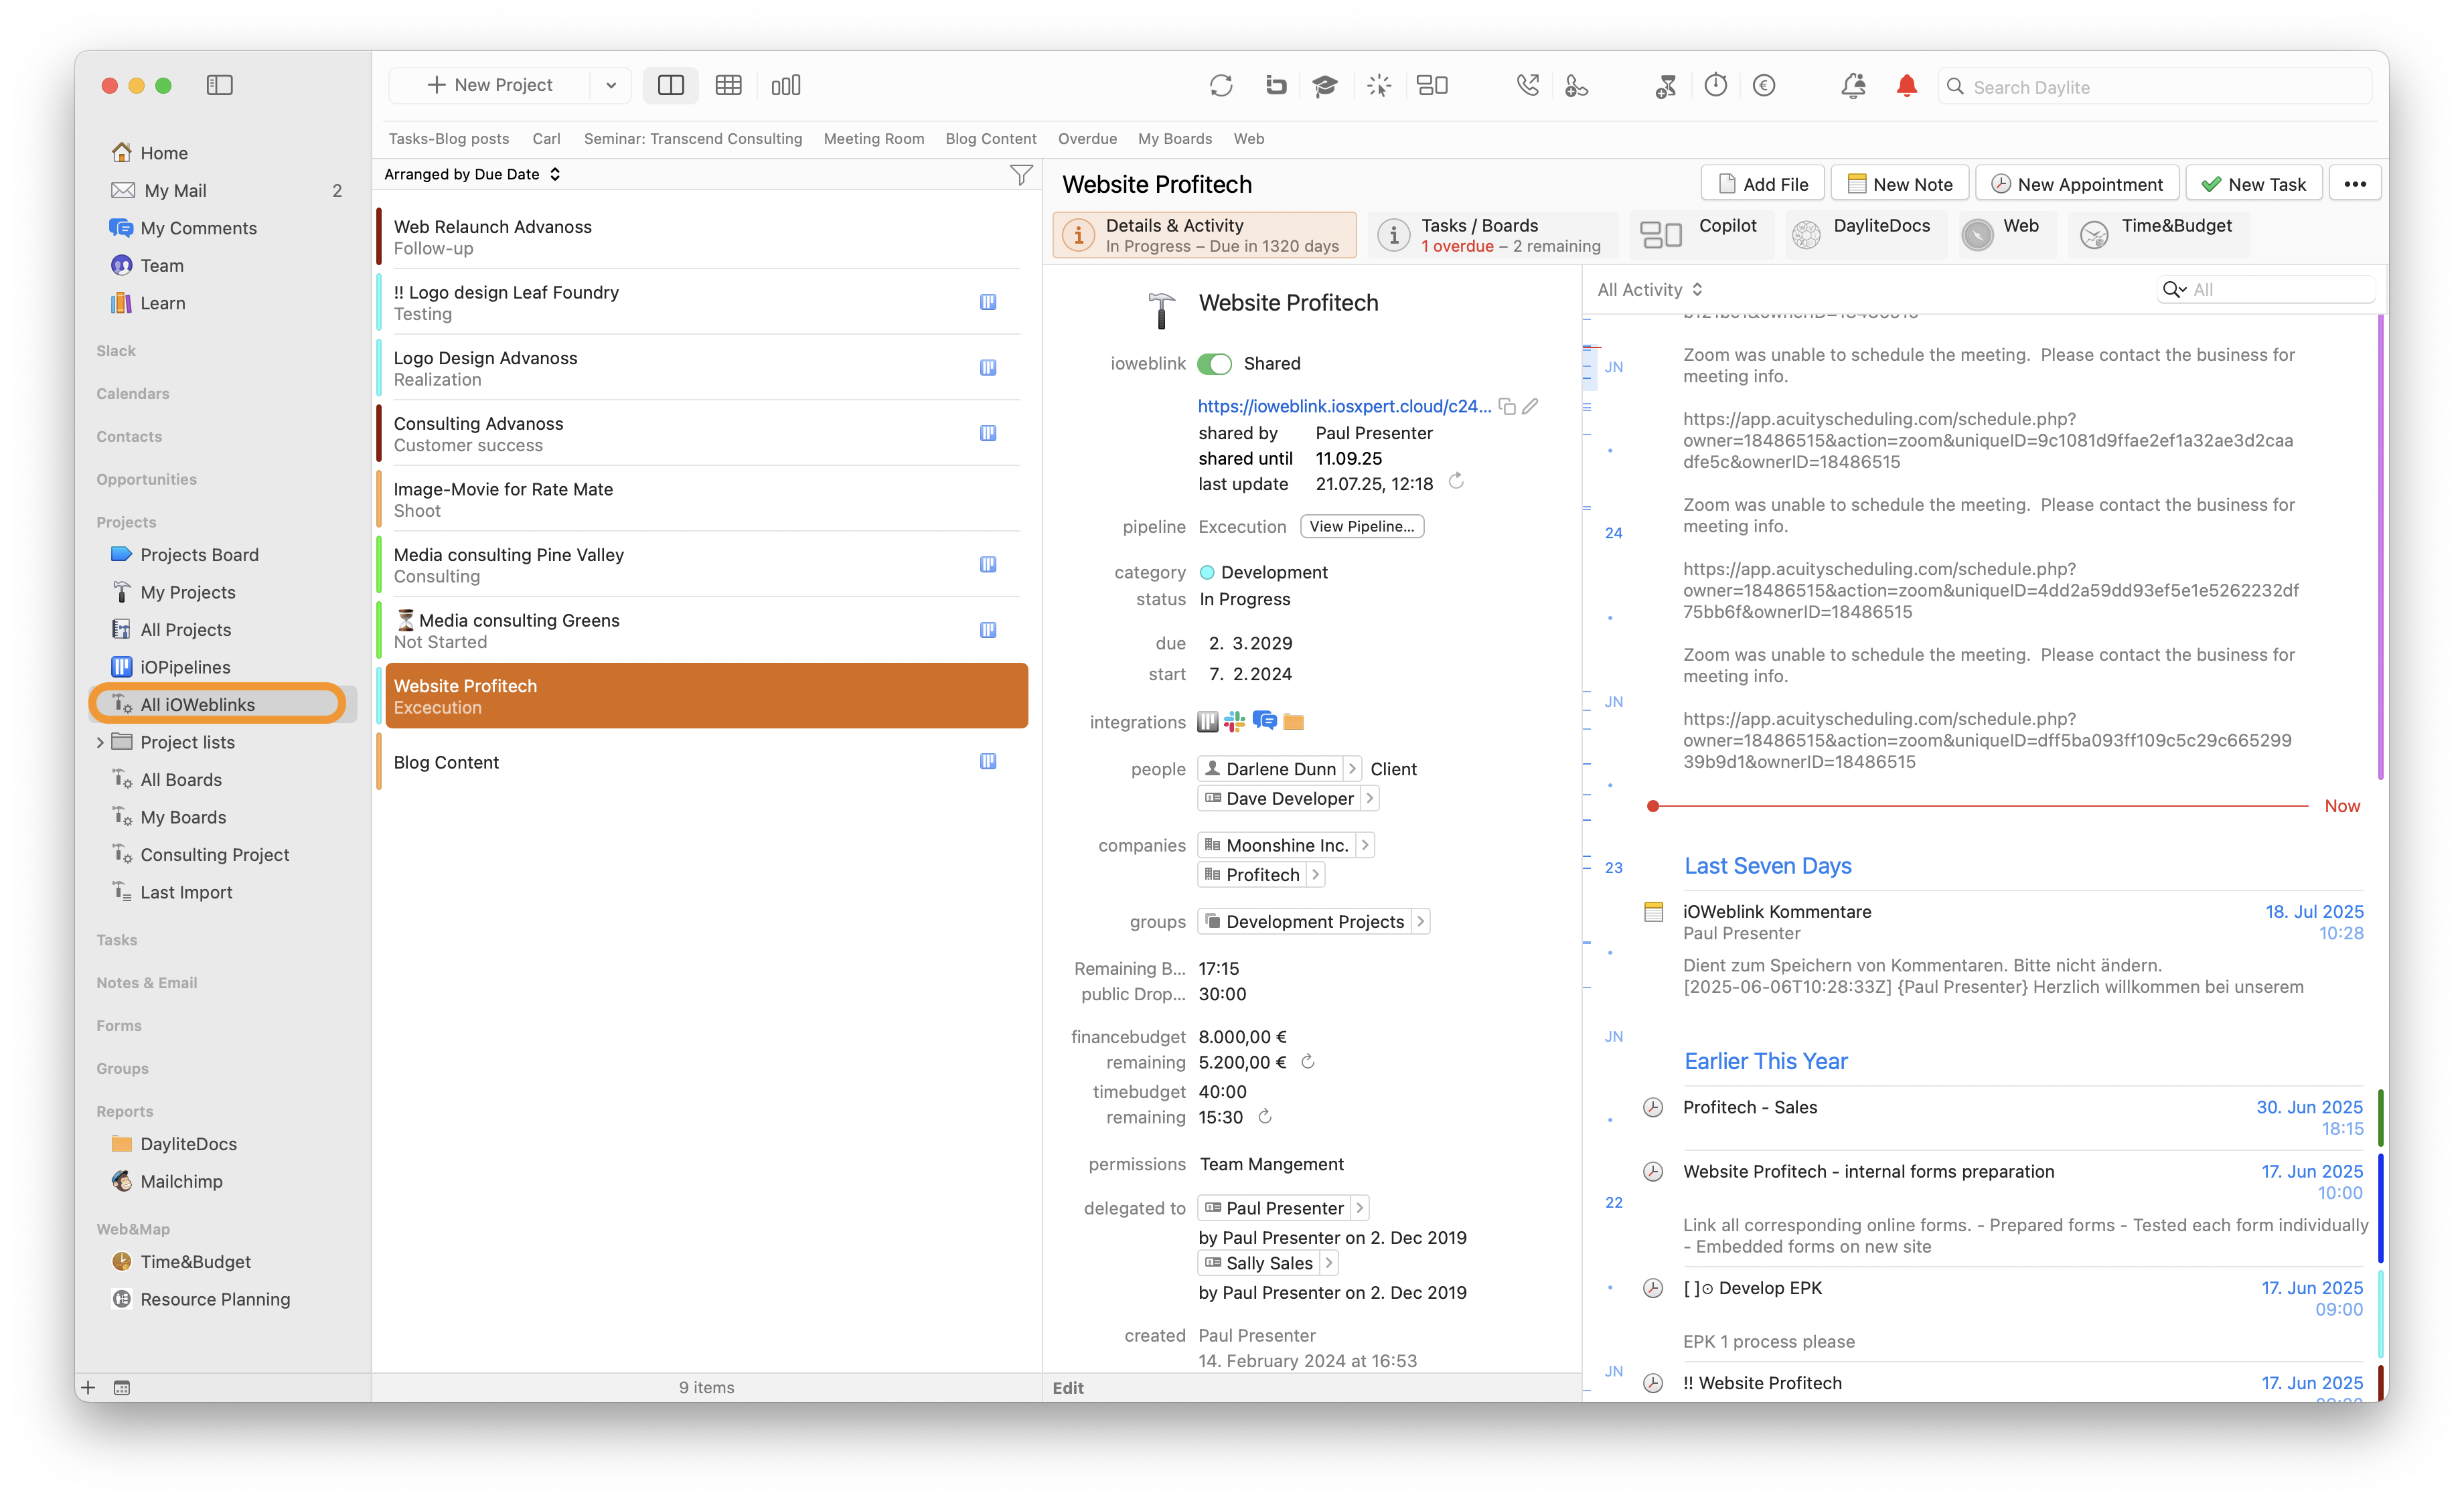Refresh the remaining time budget

1265,1117
